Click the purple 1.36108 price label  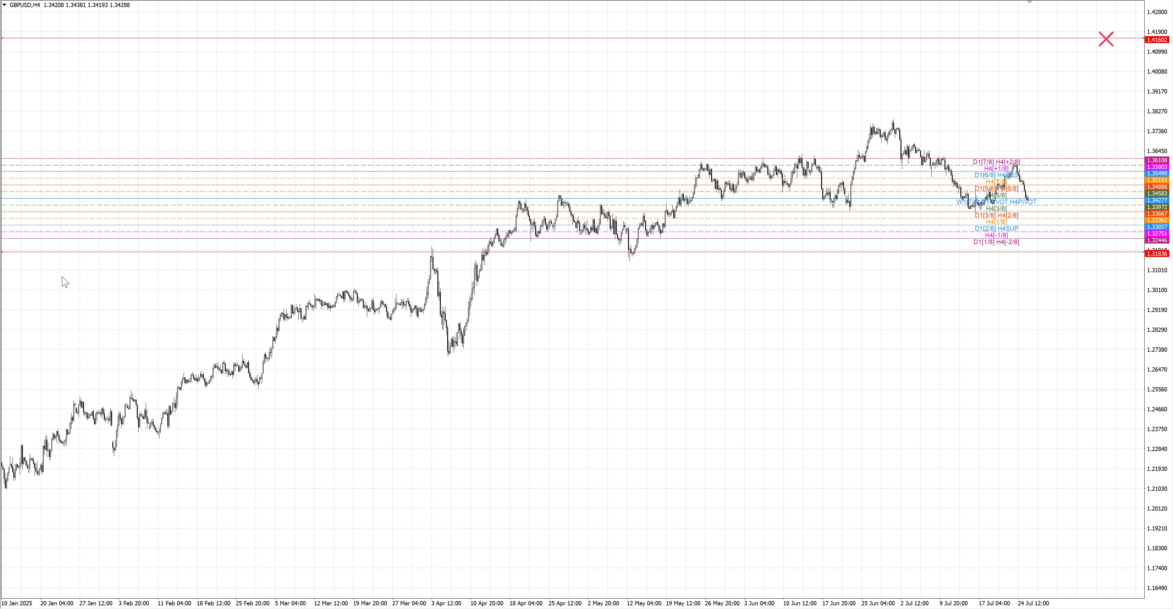click(x=1157, y=160)
